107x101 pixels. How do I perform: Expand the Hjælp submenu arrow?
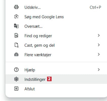99,70
